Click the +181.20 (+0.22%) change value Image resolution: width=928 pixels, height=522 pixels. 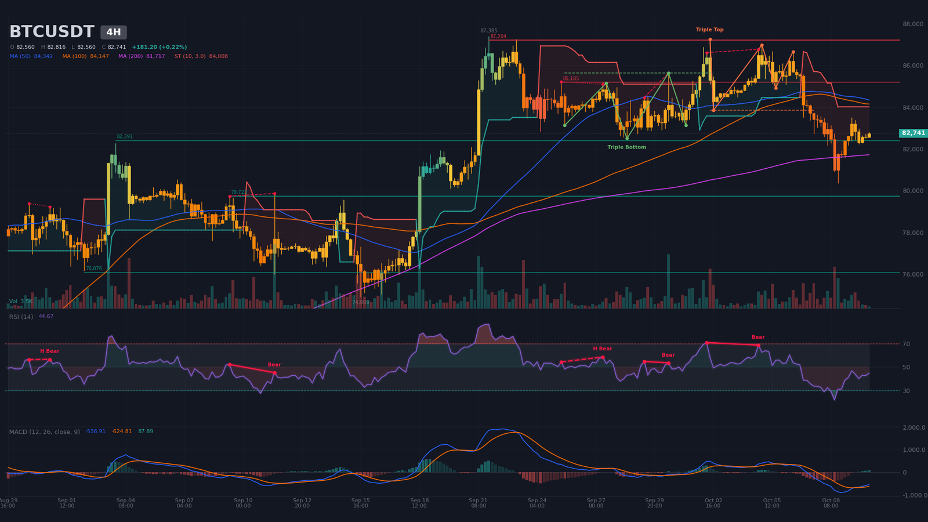tap(159, 47)
